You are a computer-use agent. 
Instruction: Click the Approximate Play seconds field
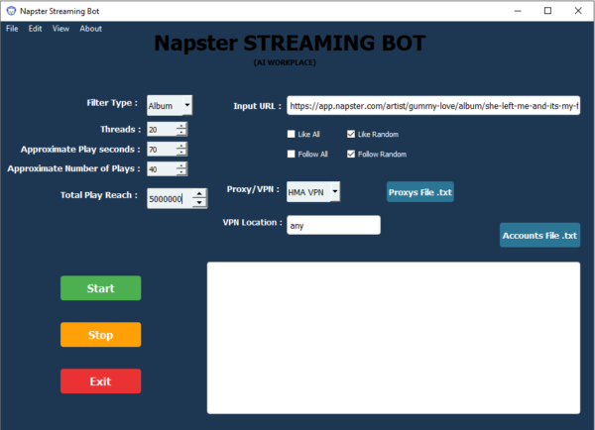162,149
